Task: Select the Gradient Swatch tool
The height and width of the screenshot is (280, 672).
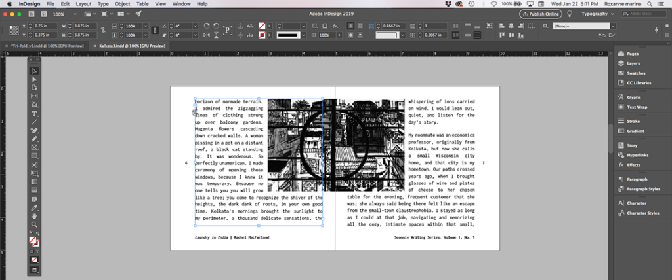Action: click(34, 182)
